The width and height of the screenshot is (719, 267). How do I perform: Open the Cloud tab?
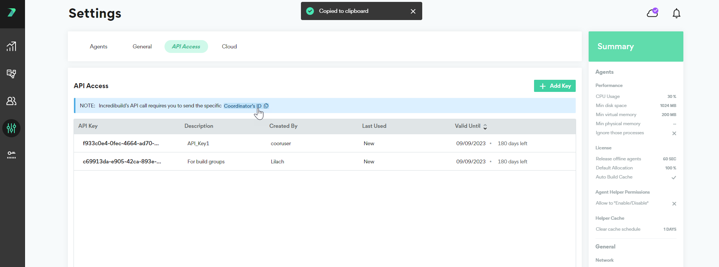coord(229,47)
